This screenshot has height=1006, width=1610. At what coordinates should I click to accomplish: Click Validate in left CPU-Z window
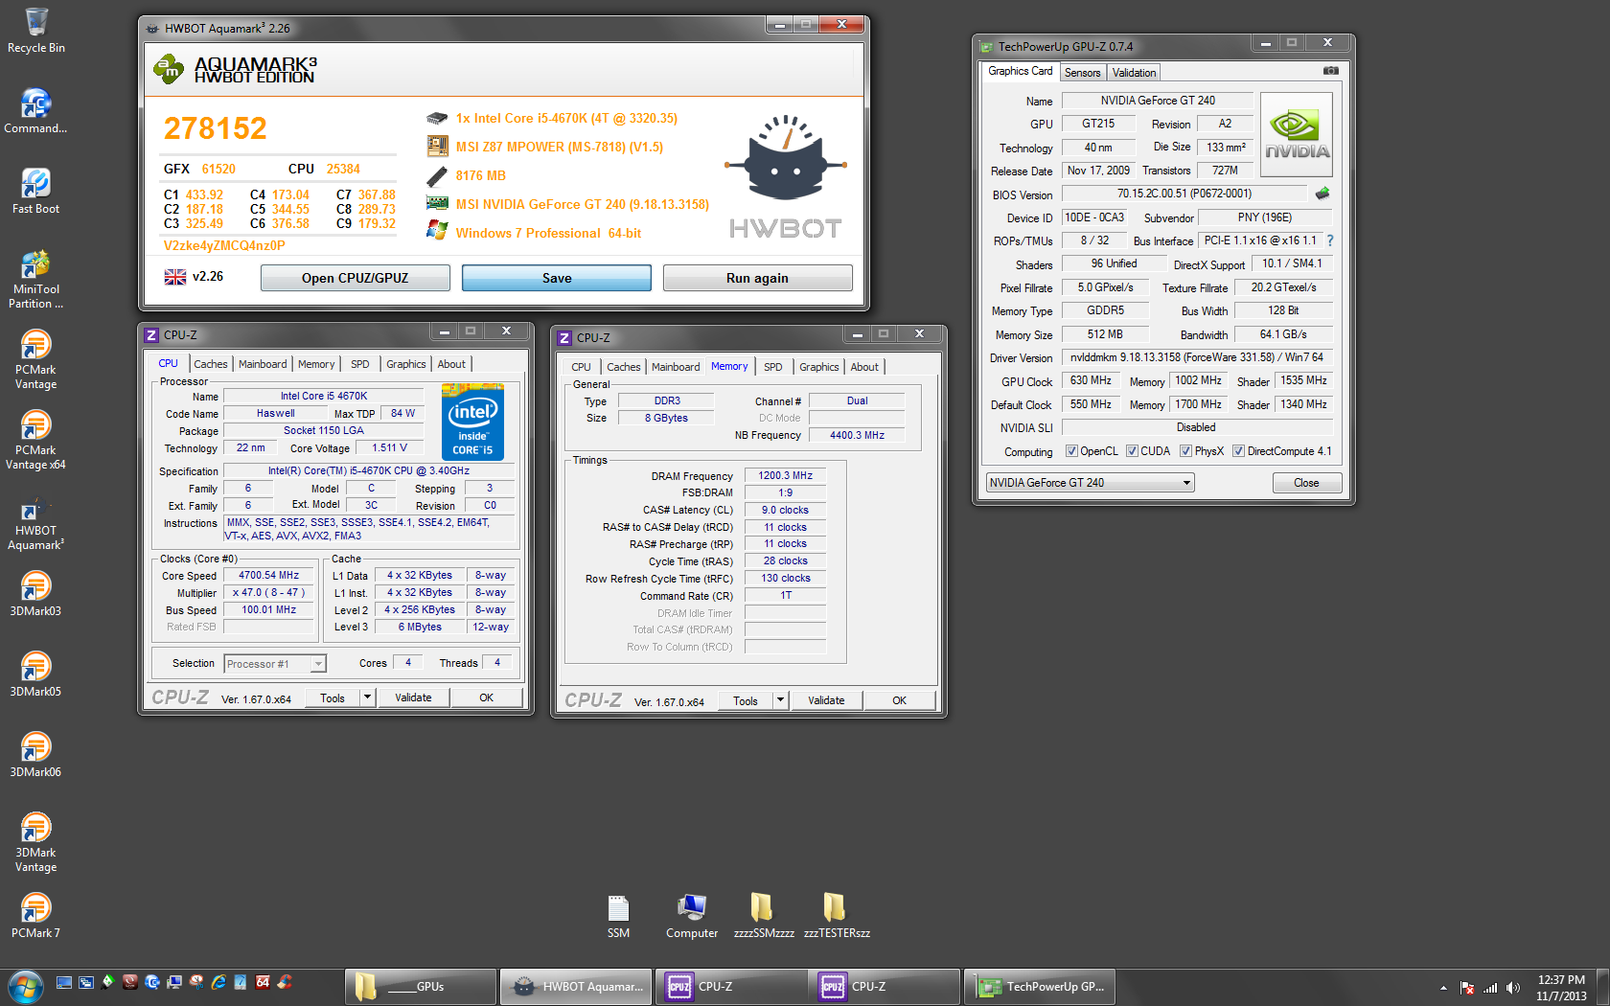click(413, 697)
